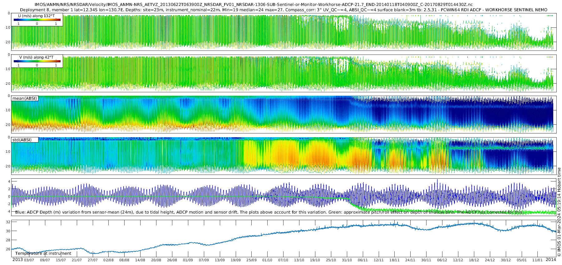Click the 'Deployment 8, member 1' subtitle line
Screen dimensions: 562x265
pos(283,10)
